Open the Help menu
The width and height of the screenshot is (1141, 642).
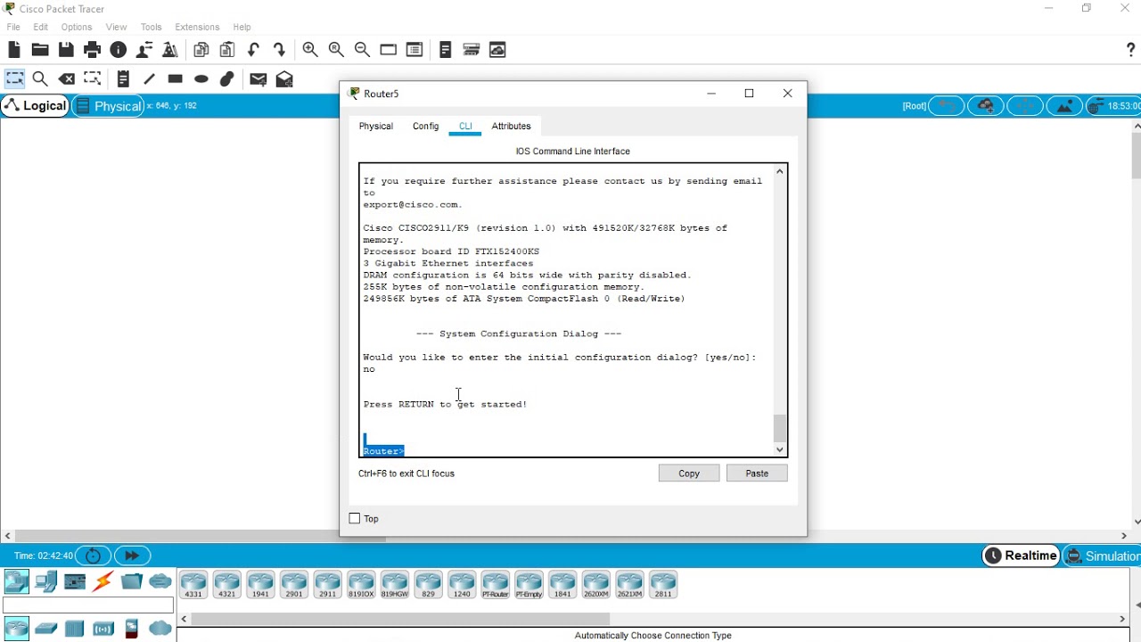click(242, 27)
